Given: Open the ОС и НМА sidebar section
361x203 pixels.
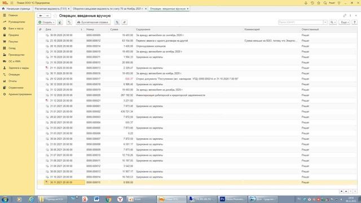Looking at the screenshot, I should 15,61.
